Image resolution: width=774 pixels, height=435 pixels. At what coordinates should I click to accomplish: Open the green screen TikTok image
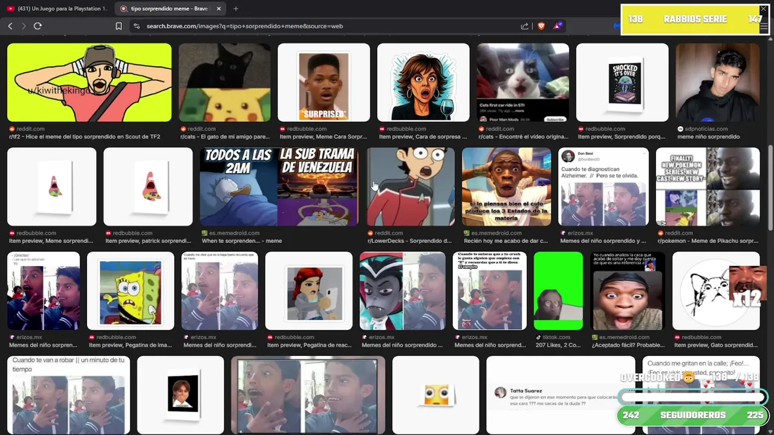click(x=558, y=291)
